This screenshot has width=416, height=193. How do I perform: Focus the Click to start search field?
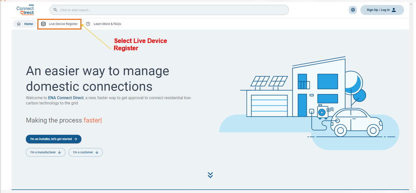(169, 10)
